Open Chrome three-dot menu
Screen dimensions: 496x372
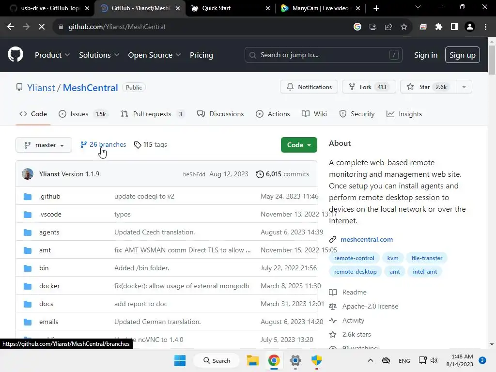(x=485, y=27)
